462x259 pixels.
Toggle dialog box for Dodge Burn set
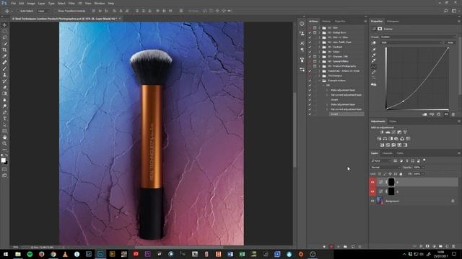coord(315,32)
